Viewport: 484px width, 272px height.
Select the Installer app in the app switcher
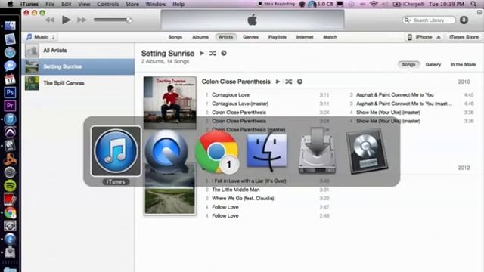(x=317, y=151)
